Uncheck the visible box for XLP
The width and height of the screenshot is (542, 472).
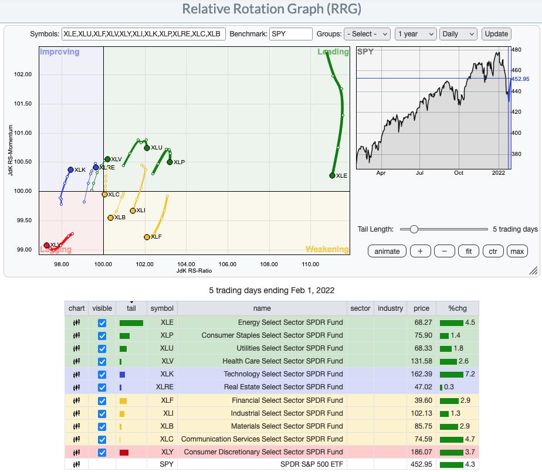point(102,335)
